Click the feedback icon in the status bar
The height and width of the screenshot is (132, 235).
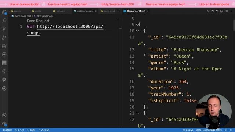(x=226, y=130)
